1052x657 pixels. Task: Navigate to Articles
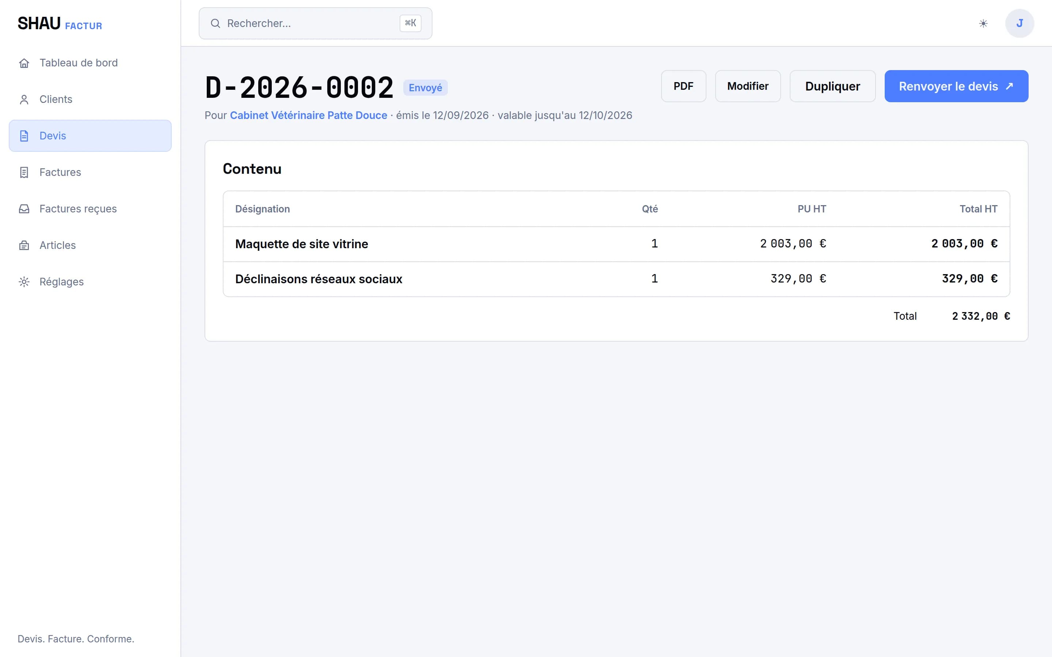pyautogui.click(x=90, y=246)
